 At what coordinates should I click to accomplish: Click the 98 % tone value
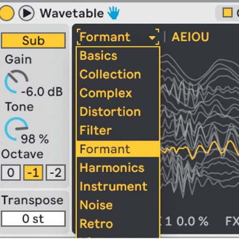tap(35, 139)
